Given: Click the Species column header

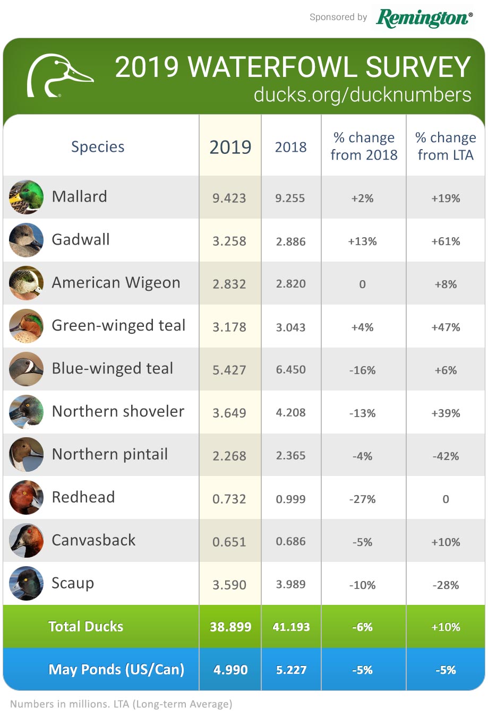Looking at the screenshot, I should (x=98, y=147).
